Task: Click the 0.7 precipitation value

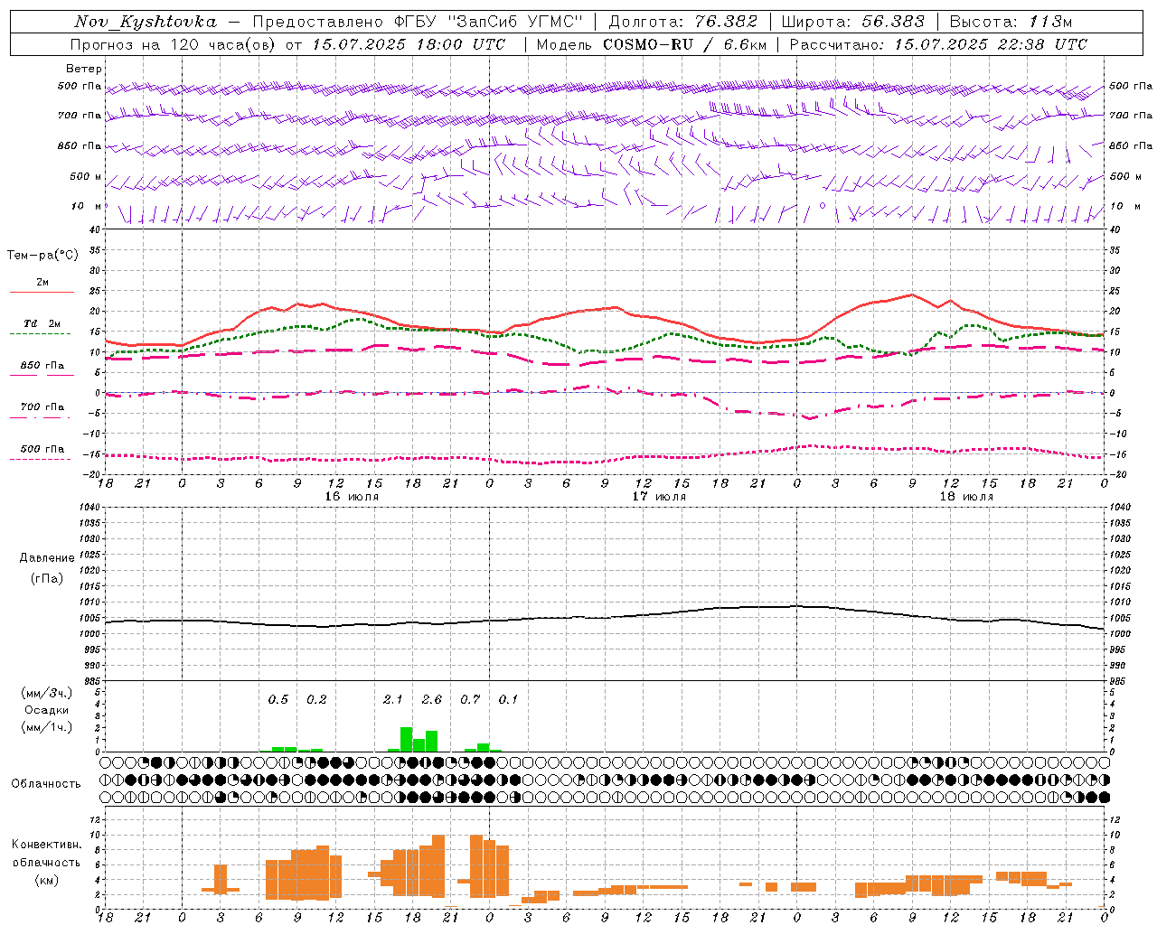Action: [470, 700]
